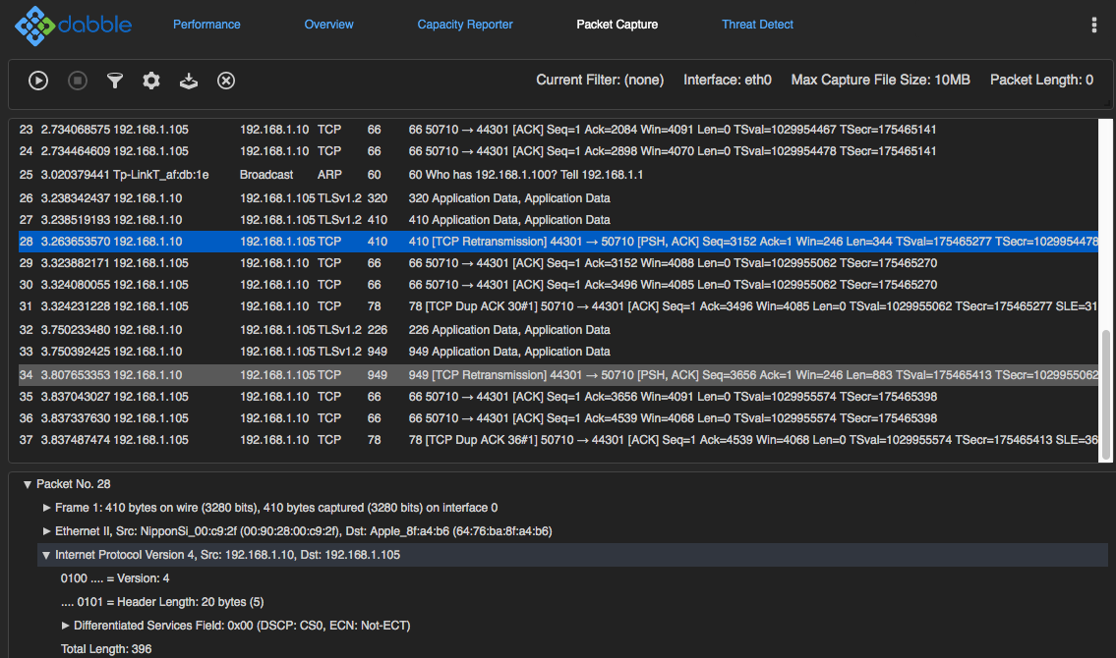Viewport: 1116px width, 658px height.
Task: Expand the Ethernet II details row
Action: [x=47, y=531]
